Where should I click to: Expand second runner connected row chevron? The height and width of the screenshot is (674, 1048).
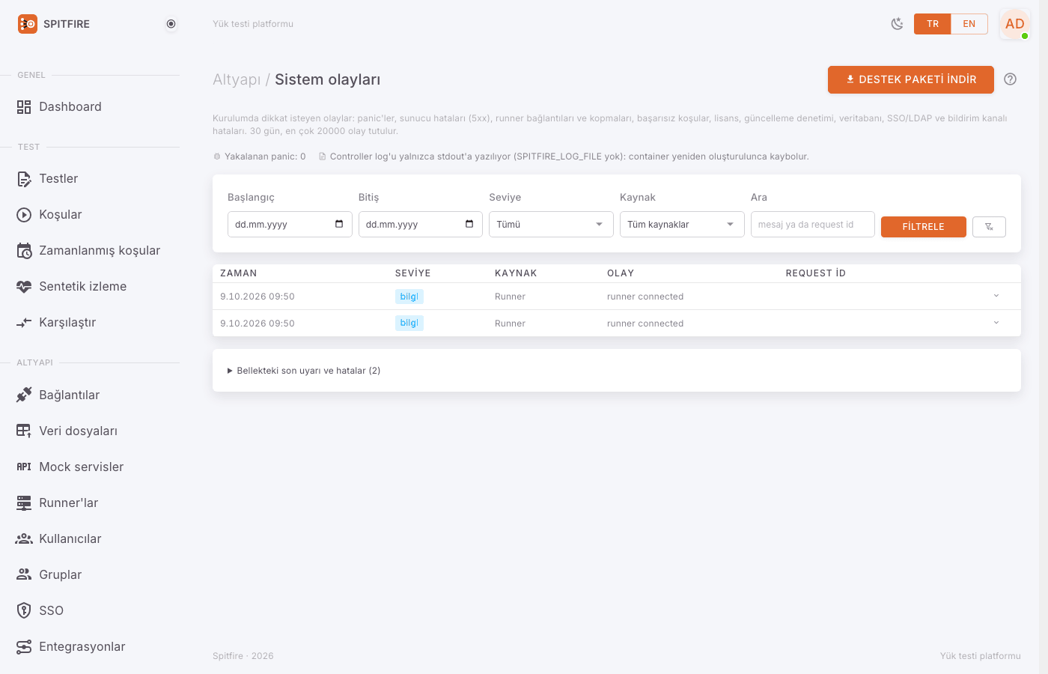point(996,323)
